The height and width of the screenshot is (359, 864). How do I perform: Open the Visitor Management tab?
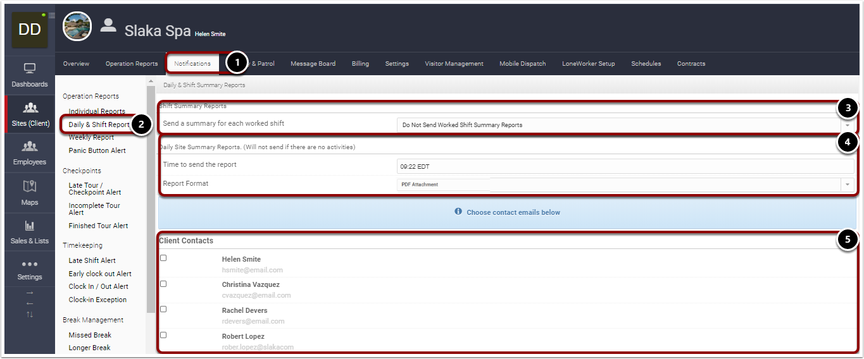click(x=454, y=64)
